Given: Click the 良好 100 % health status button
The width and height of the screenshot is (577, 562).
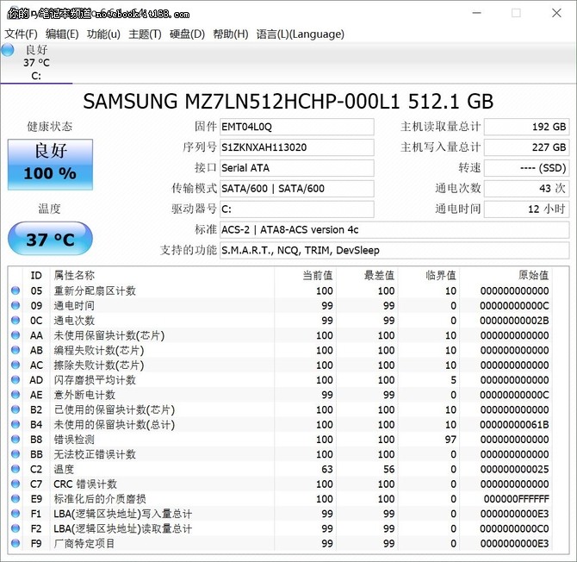Looking at the screenshot, I should (49, 164).
